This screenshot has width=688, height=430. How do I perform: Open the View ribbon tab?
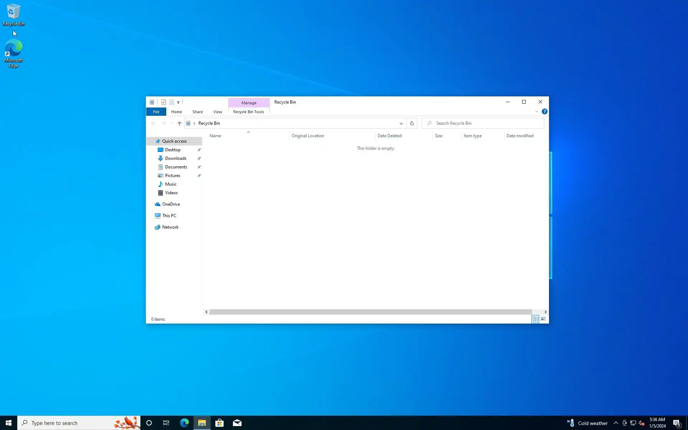pos(218,112)
